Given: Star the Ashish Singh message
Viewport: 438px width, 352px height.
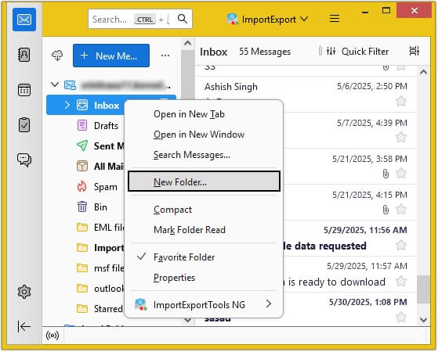Looking at the screenshot, I should coord(401,101).
